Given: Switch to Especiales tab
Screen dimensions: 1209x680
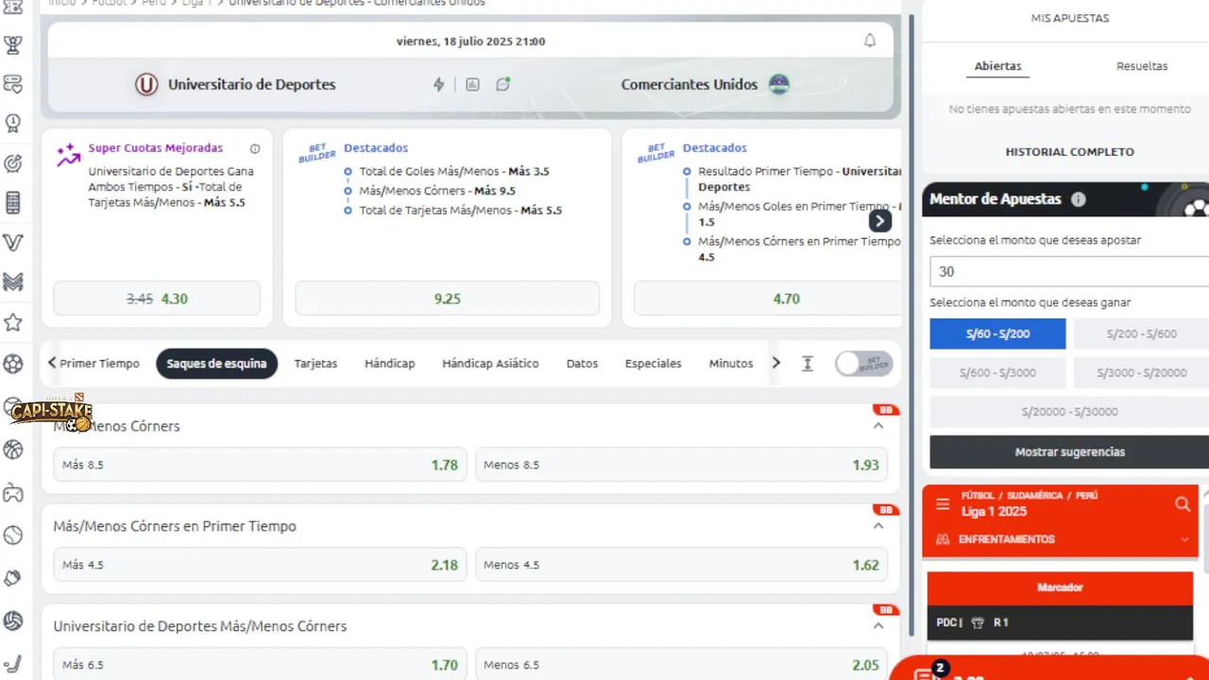Looking at the screenshot, I should click(x=653, y=364).
